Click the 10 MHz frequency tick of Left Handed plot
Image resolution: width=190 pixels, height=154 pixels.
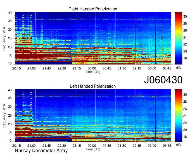(10, 141)
